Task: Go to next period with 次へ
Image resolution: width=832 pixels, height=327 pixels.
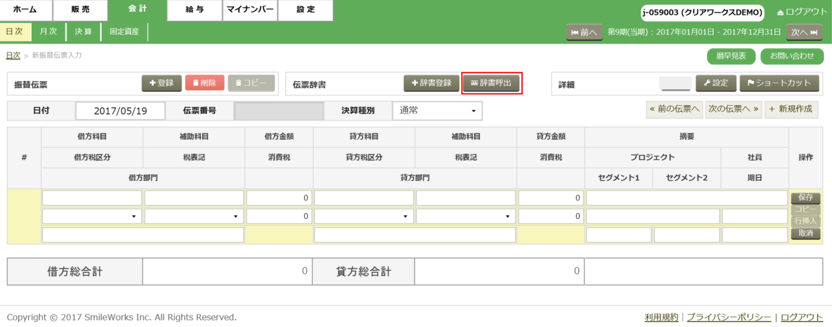Action: 804,32
